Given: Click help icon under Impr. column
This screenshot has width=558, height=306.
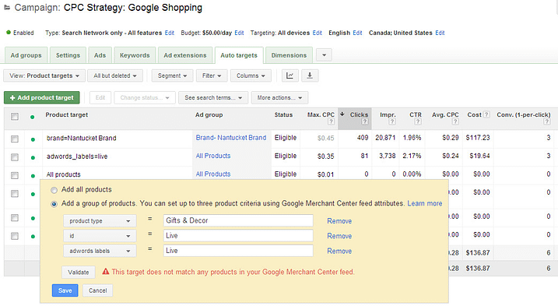Looking at the screenshot, I should click(391, 121).
